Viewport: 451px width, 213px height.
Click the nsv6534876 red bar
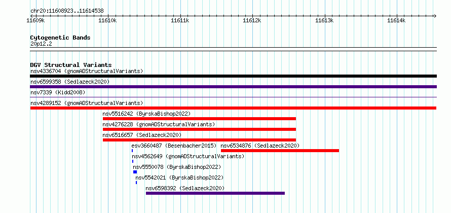[x=280, y=151]
